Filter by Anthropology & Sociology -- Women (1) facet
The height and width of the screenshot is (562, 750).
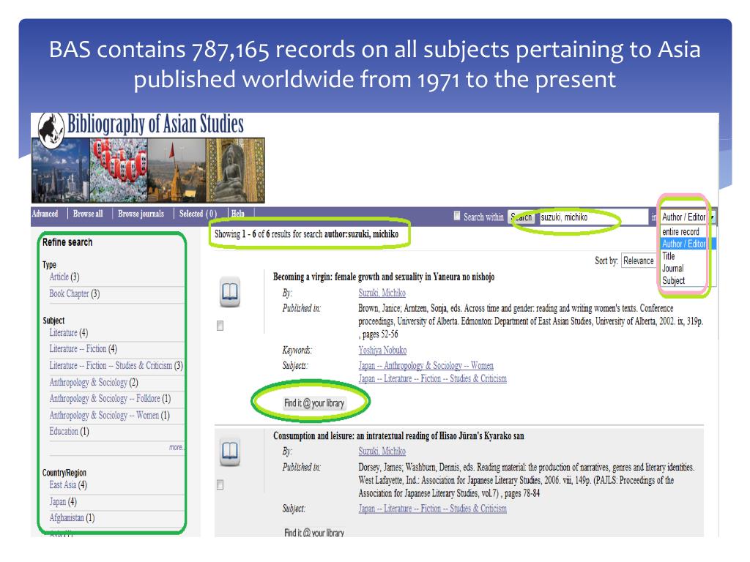click(110, 416)
